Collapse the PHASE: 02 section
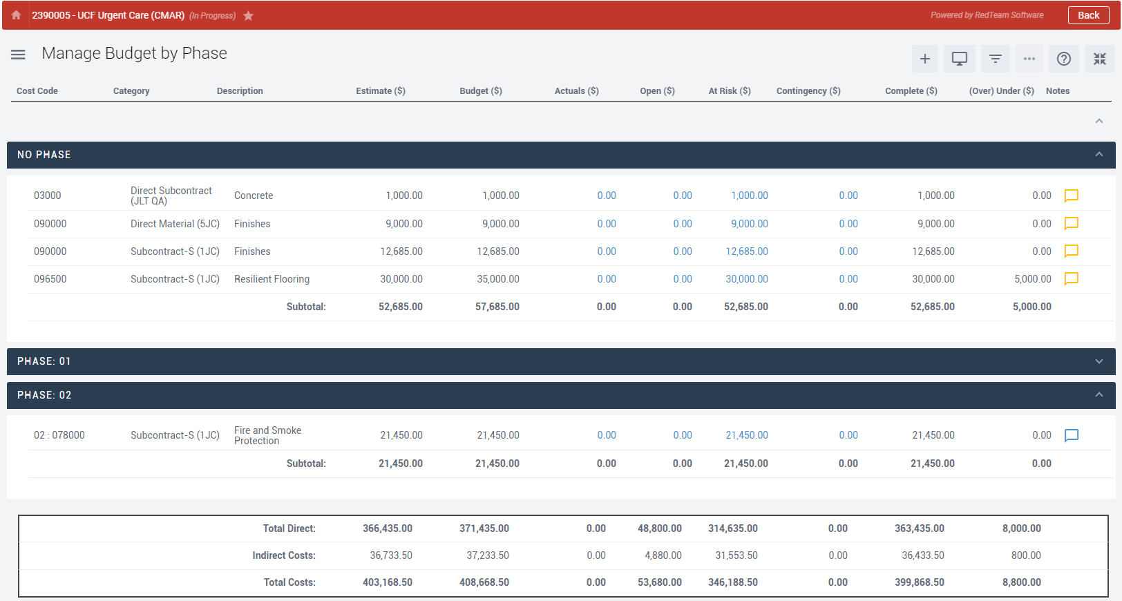Viewport: 1122px width, 601px height. [x=1099, y=395]
